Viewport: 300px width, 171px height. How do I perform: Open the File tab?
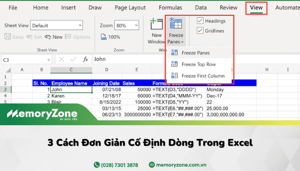click(x=13, y=8)
